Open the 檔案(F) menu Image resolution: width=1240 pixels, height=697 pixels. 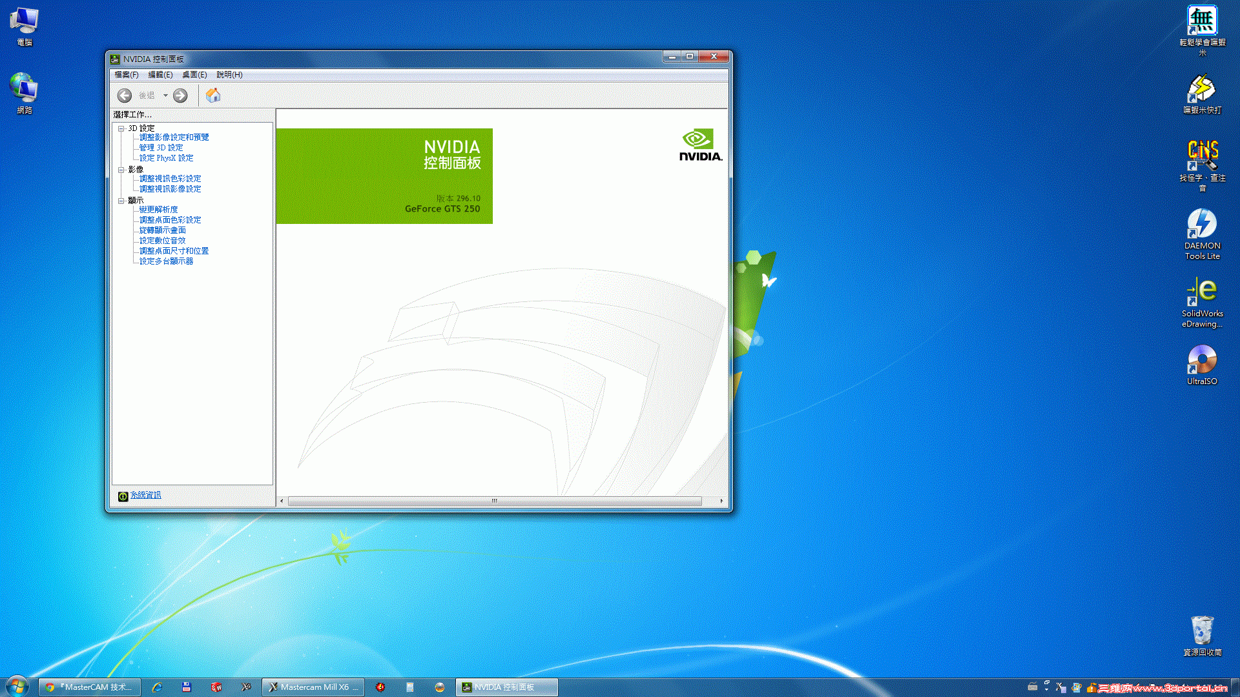click(x=127, y=75)
